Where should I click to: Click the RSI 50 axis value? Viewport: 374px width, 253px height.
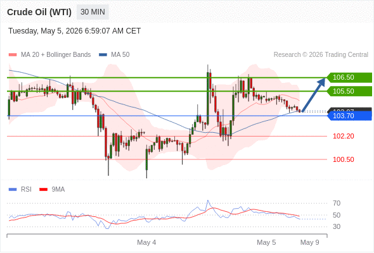point(337,215)
